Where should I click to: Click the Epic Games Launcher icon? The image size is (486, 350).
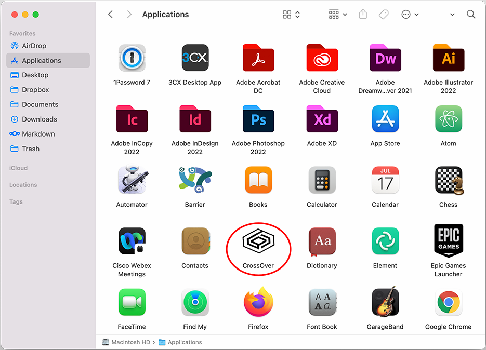click(448, 241)
